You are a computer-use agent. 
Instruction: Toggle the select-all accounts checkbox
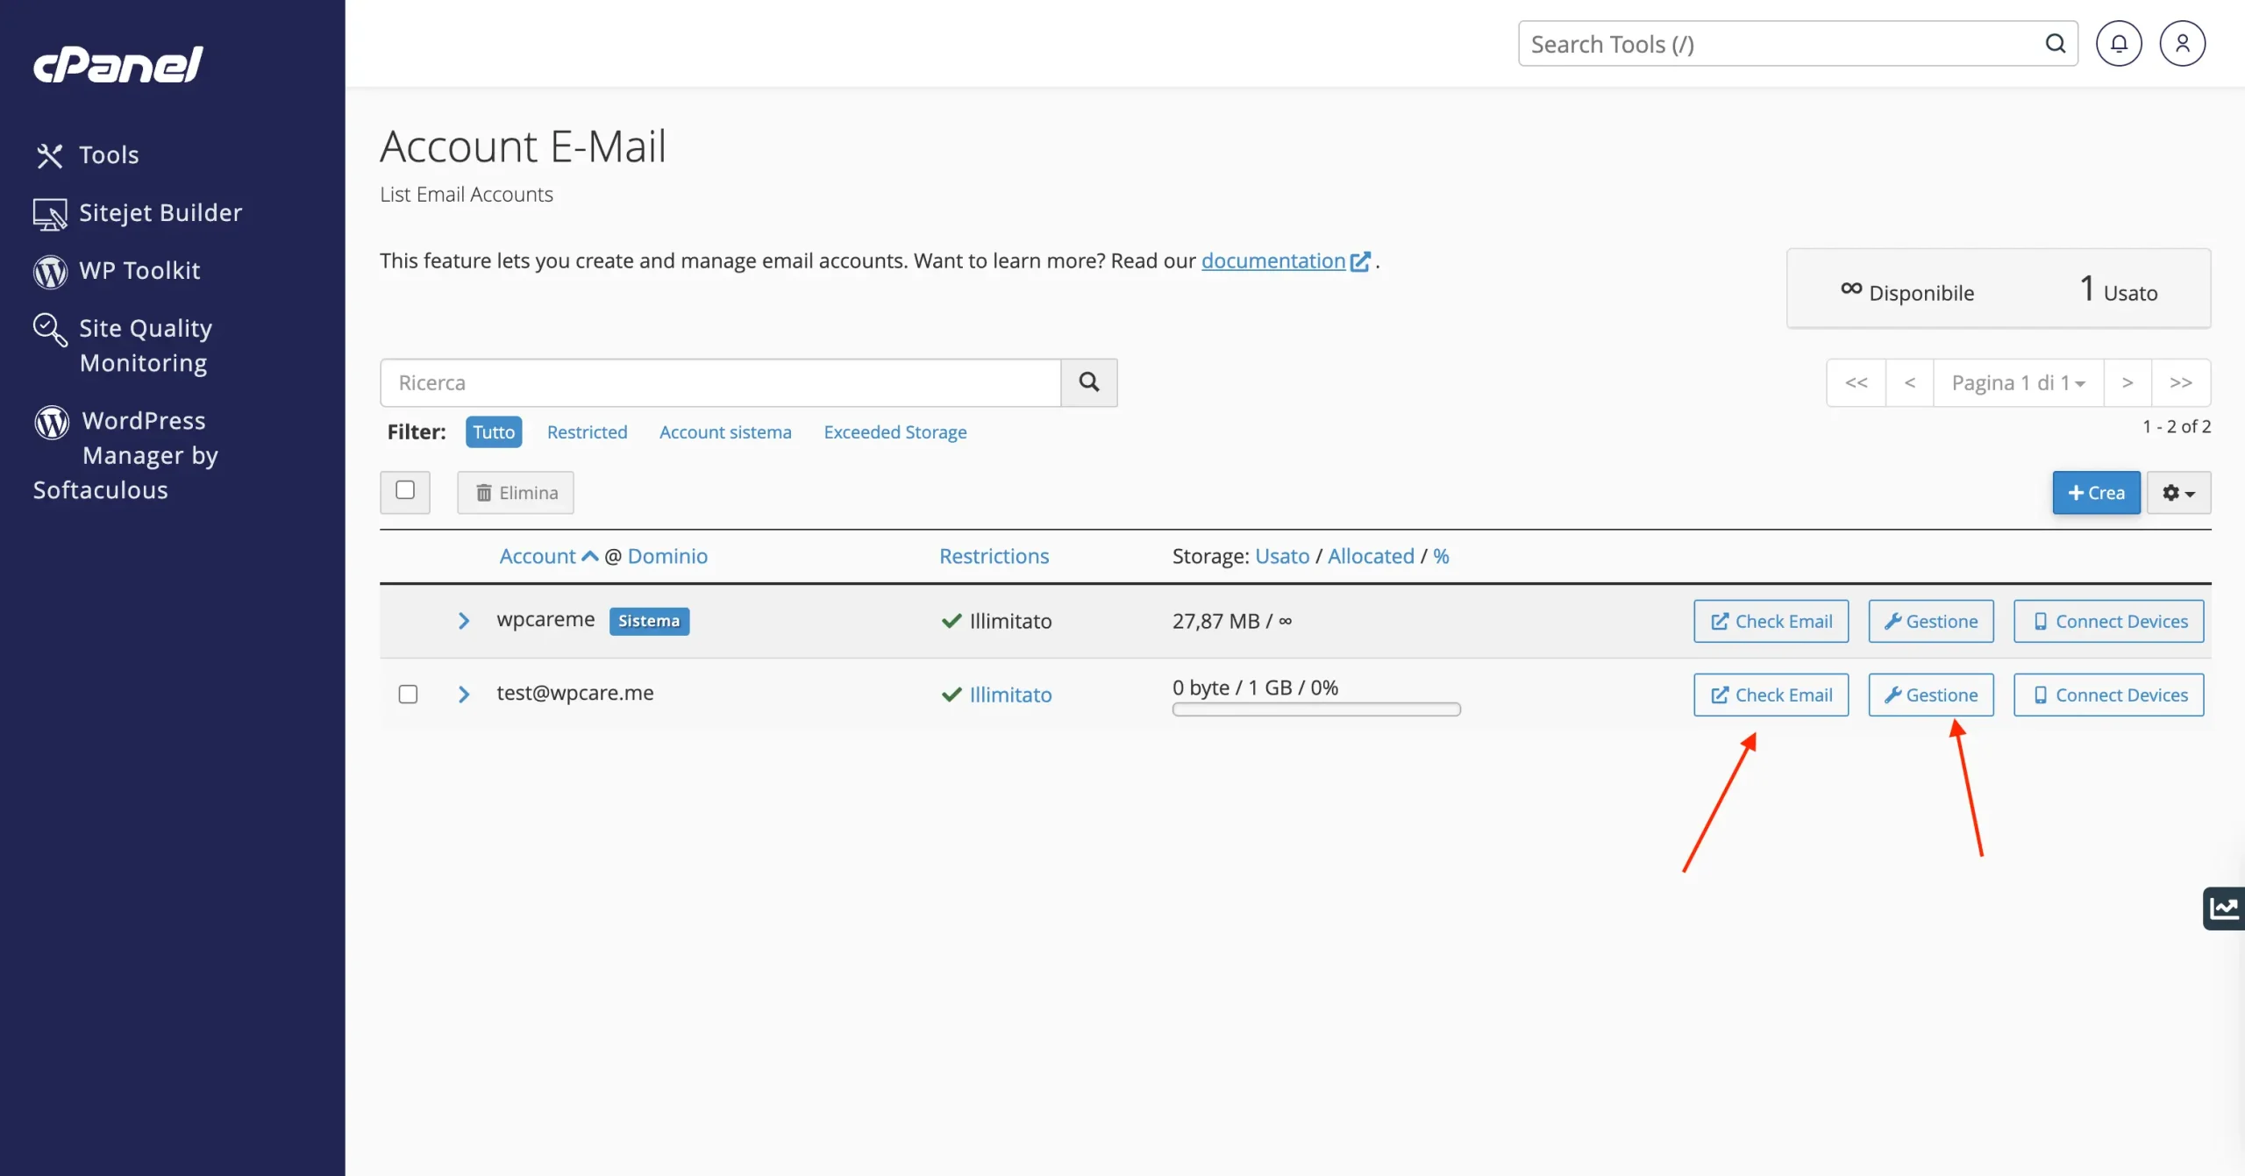click(405, 491)
